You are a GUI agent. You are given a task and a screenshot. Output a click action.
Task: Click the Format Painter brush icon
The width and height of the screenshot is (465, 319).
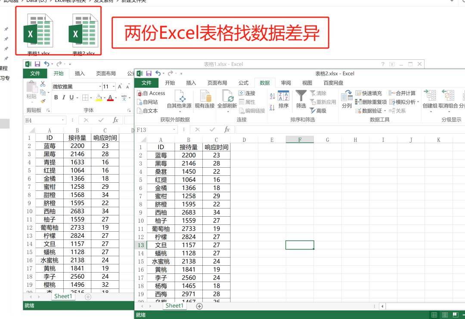point(43,101)
